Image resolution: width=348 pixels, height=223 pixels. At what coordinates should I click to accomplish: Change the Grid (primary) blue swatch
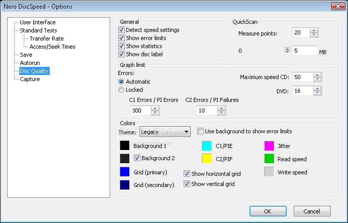pos(124,172)
